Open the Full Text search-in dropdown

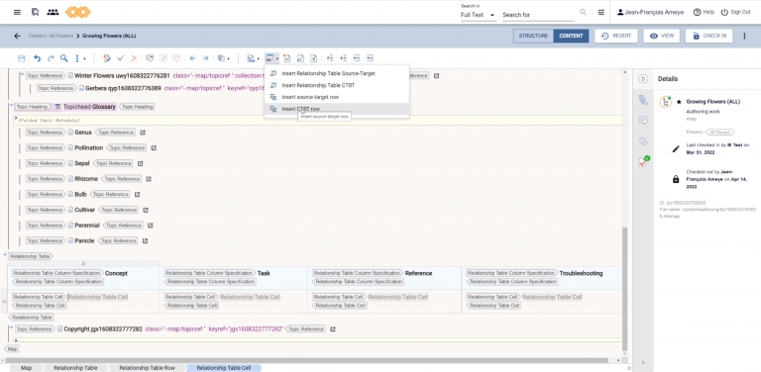[x=478, y=15]
